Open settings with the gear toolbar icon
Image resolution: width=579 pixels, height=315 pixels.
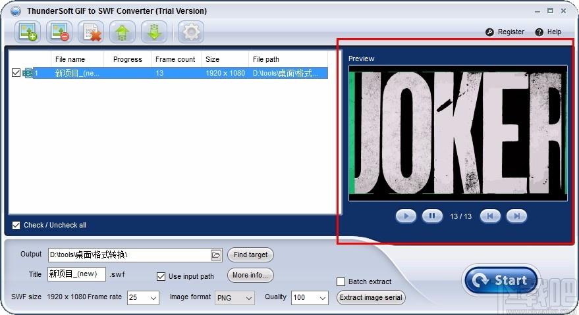pos(191,32)
